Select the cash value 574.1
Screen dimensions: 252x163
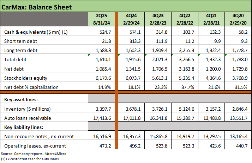(x=135, y=32)
